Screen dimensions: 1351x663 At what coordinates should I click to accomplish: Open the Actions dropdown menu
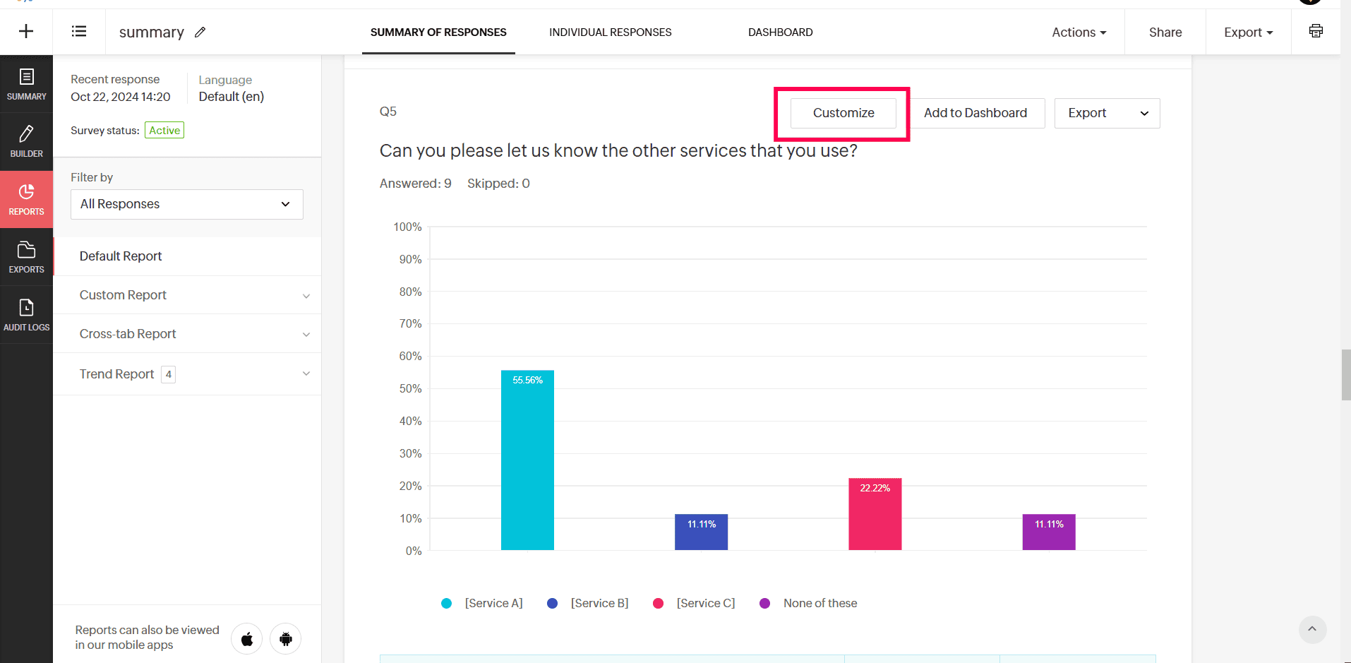click(1079, 32)
